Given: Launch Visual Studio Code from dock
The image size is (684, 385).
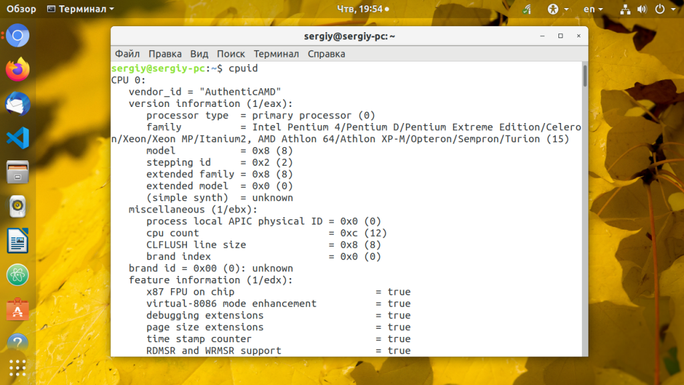Looking at the screenshot, I should tap(18, 138).
